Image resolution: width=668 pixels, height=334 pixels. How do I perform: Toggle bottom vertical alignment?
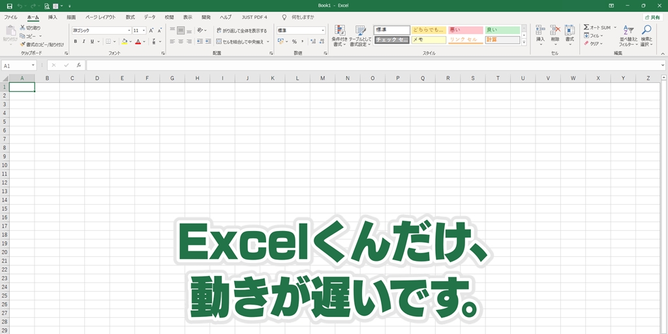pyautogui.click(x=189, y=31)
